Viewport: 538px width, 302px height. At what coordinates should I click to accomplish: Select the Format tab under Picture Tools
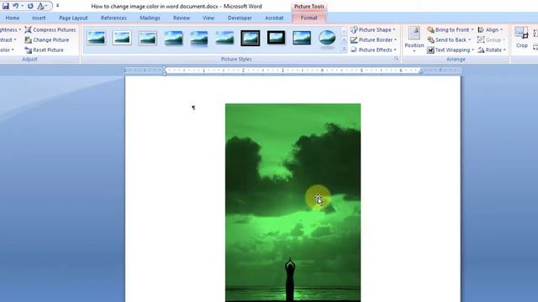pyautogui.click(x=309, y=18)
